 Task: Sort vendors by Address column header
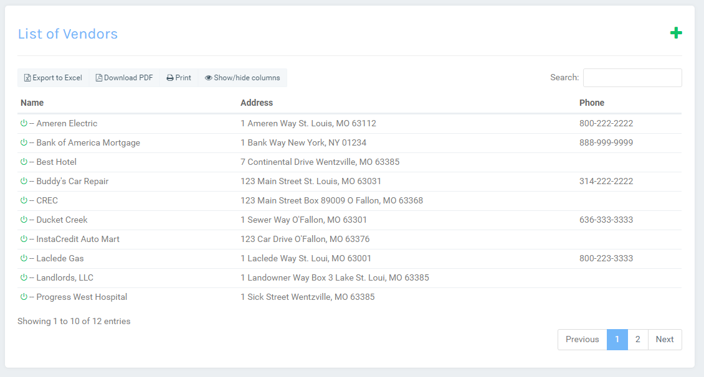coord(257,103)
